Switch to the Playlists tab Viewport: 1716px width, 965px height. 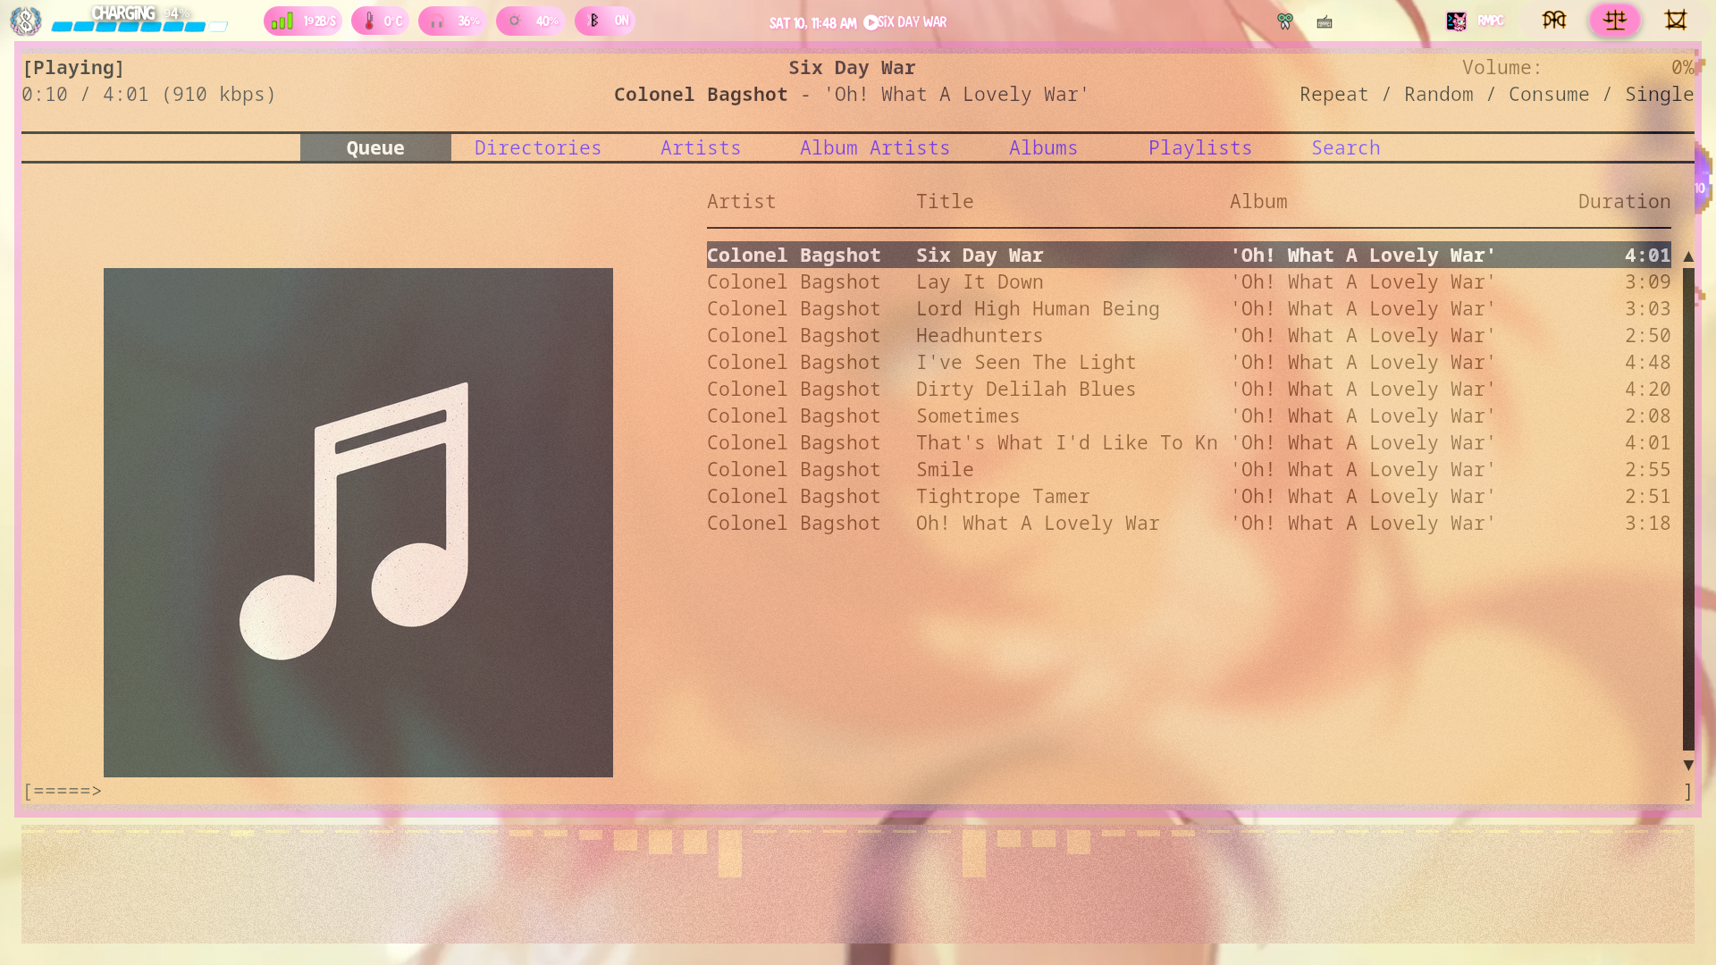click(x=1199, y=147)
